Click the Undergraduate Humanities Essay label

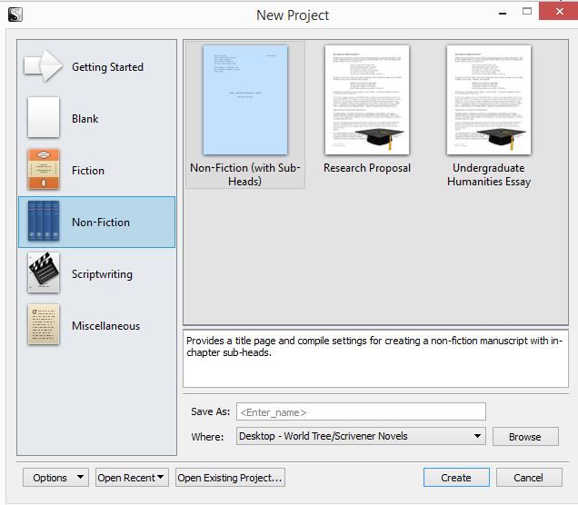pos(489,174)
